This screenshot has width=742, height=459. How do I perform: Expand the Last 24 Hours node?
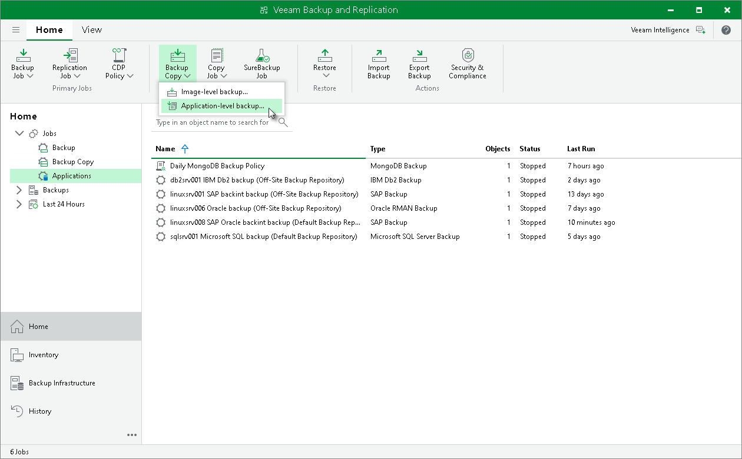tap(19, 204)
